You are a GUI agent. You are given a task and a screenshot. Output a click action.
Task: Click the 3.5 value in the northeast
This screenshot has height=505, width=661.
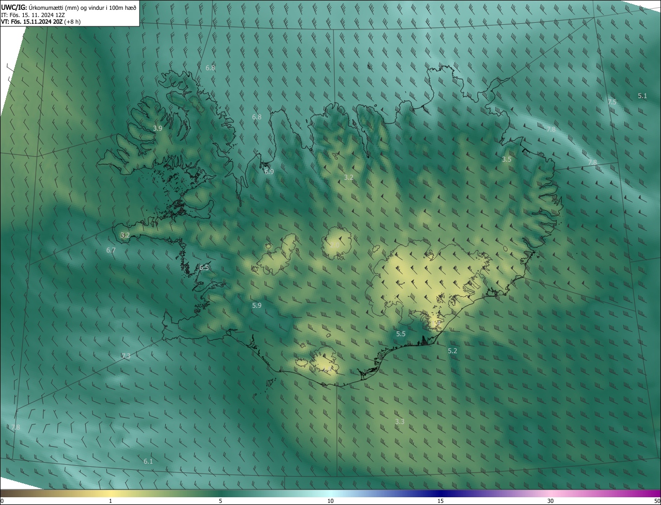[x=507, y=160]
